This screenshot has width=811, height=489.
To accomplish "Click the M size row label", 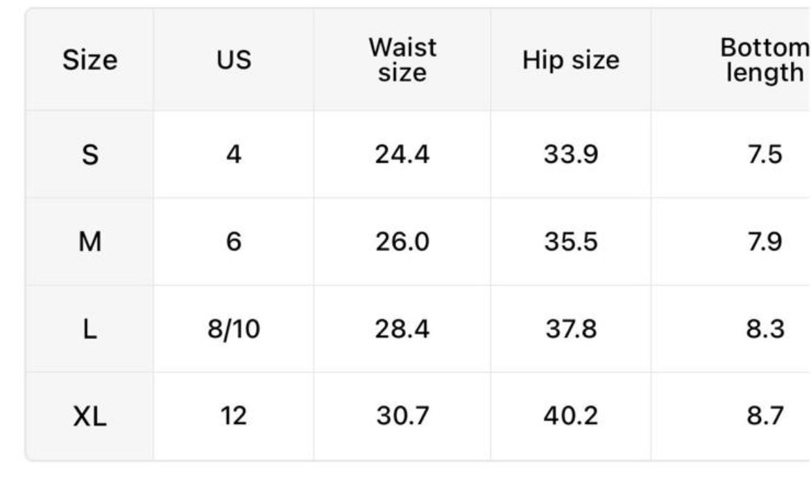I will click(89, 242).
